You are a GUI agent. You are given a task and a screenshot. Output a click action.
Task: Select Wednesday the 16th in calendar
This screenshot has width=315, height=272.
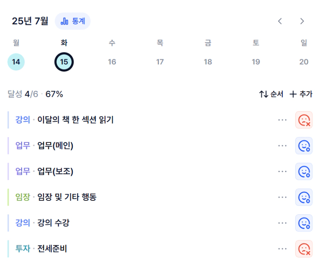[x=112, y=62]
